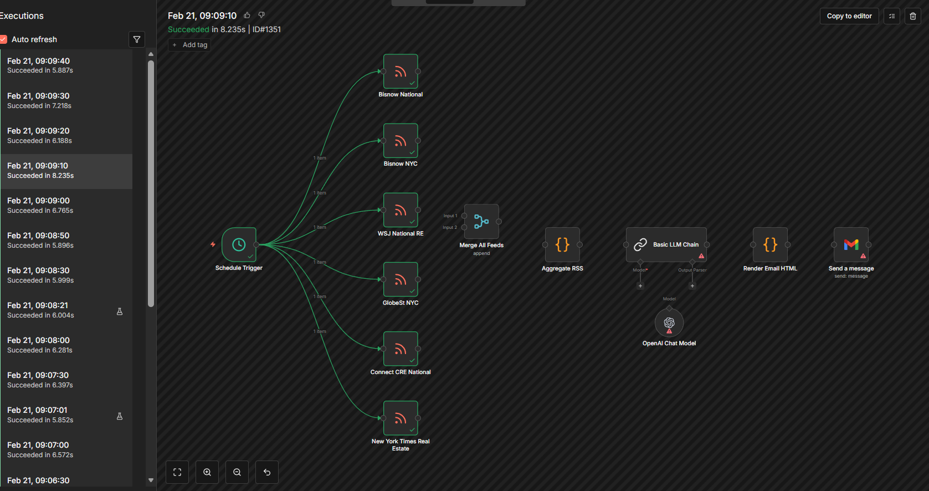
Task: Open the Basic LLM Chain node
Action: (666, 244)
